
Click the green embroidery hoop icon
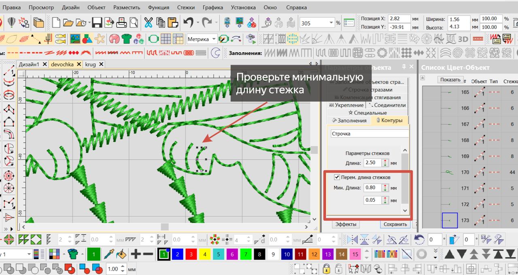pos(153,39)
